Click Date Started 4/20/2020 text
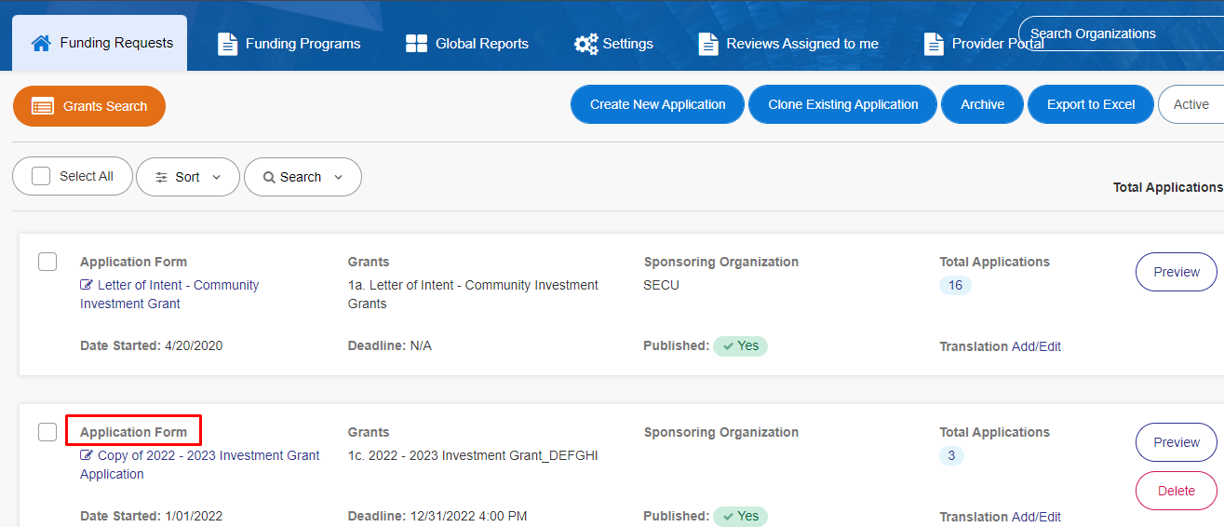This screenshot has width=1224, height=527. click(x=151, y=345)
